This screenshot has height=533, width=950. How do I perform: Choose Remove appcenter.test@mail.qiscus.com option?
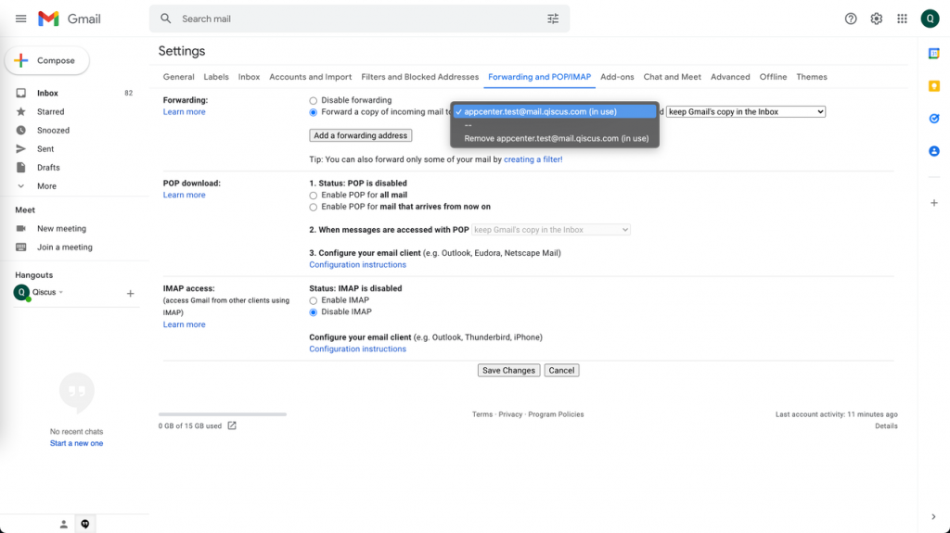click(555, 138)
